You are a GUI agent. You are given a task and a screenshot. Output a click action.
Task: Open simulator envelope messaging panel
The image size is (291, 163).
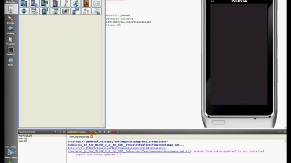pyautogui.click(x=97, y=3)
